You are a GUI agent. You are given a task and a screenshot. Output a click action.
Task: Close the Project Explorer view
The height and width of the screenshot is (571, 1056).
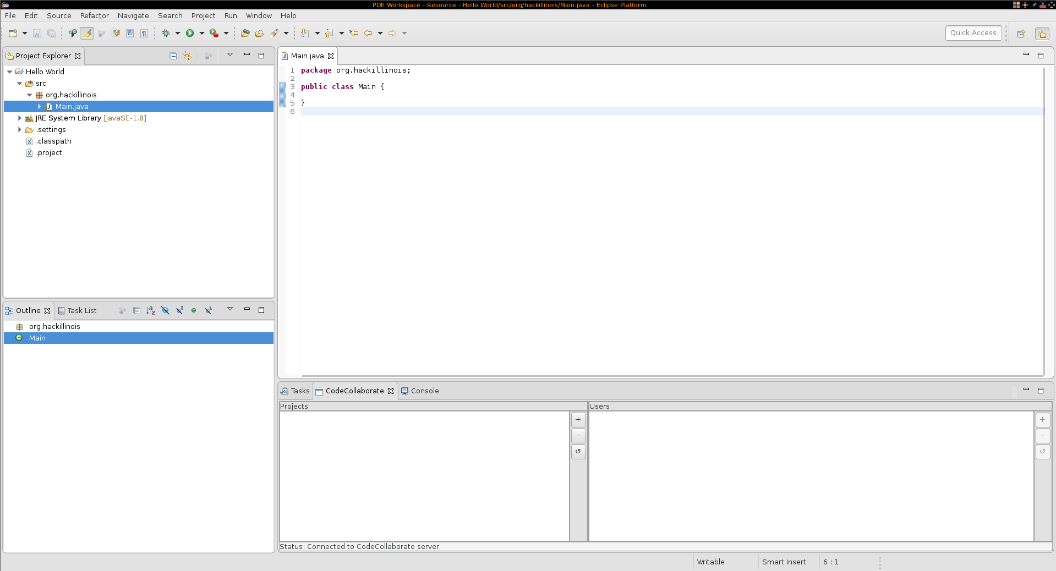78,56
